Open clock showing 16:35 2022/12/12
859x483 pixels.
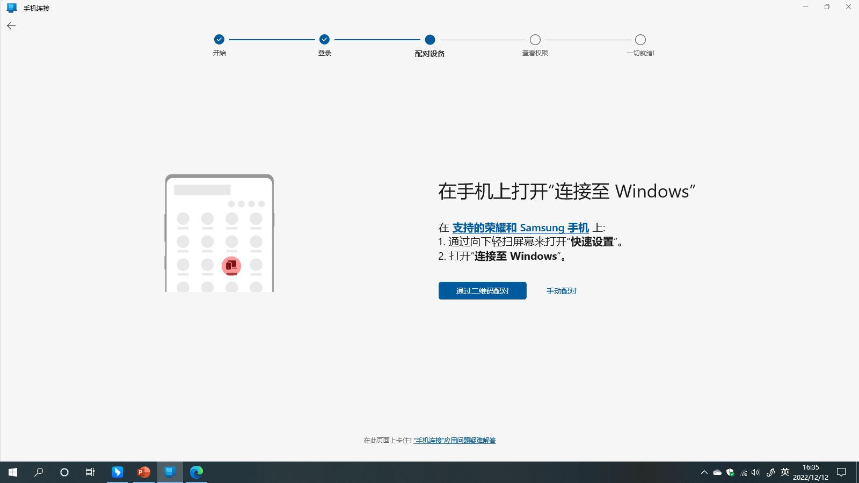coord(811,472)
